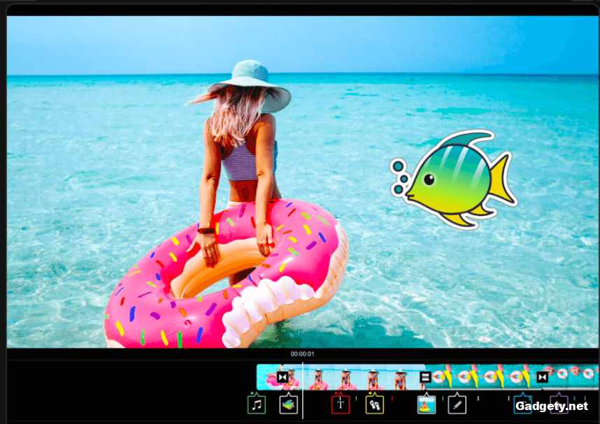The image size is (600, 424).
Task: Open the picture overlay marker
Action: click(427, 404)
